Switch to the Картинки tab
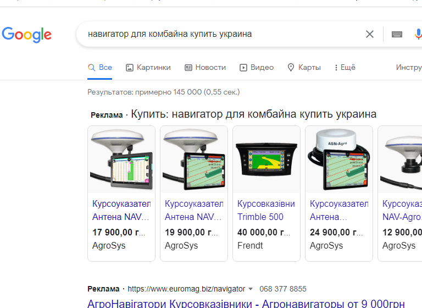The image size is (422, 308). (x=148, y=67)
